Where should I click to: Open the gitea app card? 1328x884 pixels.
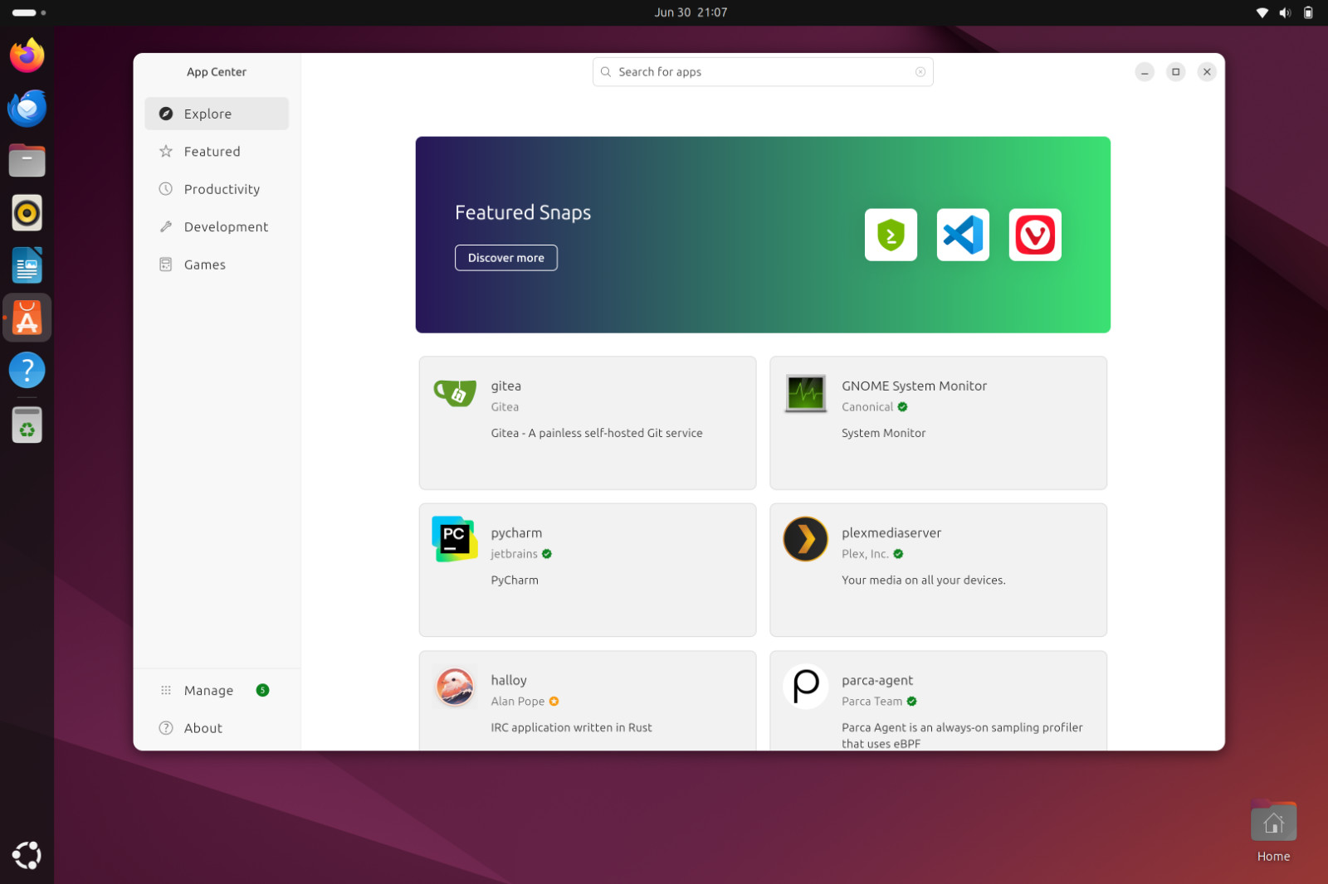[x=588, y=423]
